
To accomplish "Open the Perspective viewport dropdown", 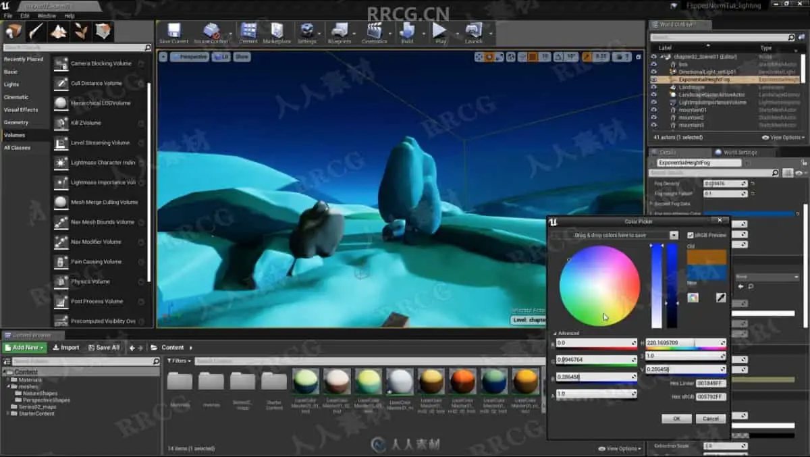I will pyautogui.click(x=190, y=57).
